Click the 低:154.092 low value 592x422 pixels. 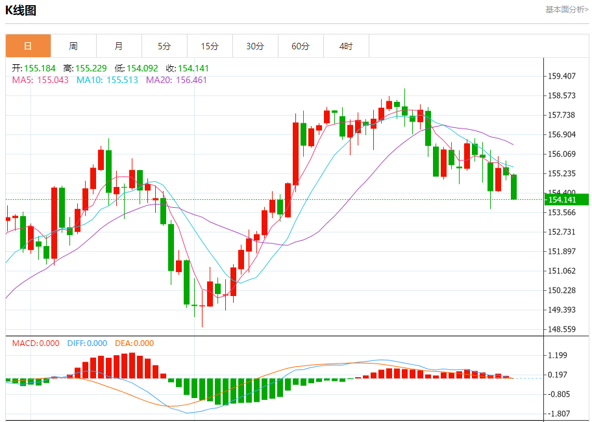(x=136, y=68)
